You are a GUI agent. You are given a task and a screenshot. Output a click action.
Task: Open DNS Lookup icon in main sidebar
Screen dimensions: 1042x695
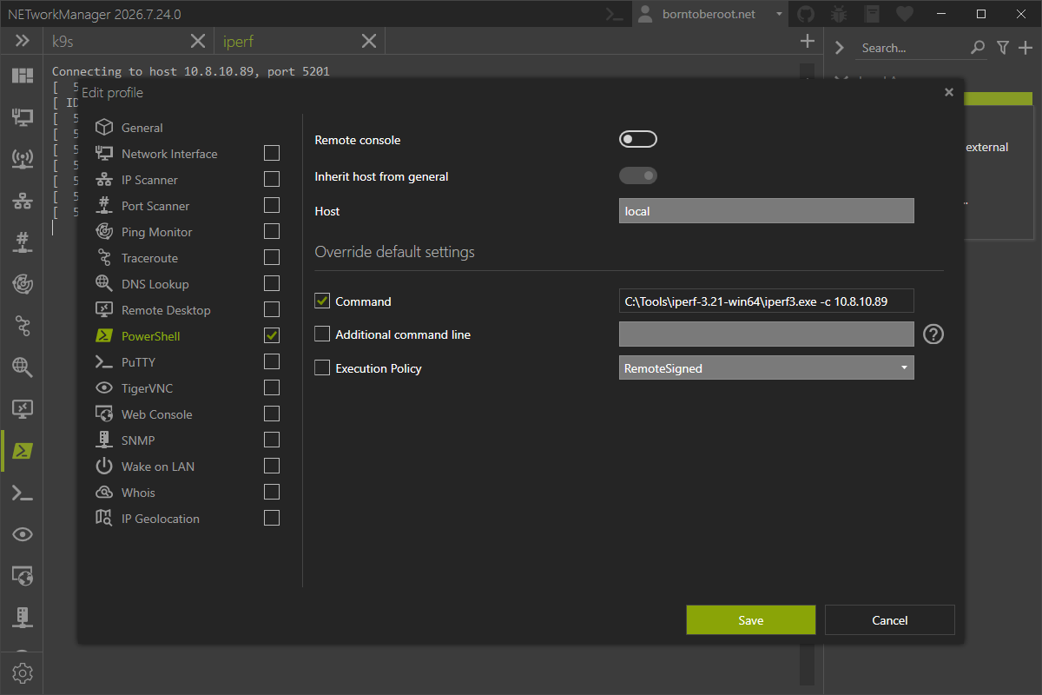pyautogui.click(x=22, y=367)
